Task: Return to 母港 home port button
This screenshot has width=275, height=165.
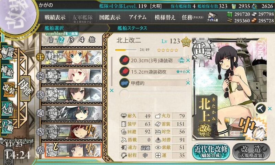Action: 25,89
